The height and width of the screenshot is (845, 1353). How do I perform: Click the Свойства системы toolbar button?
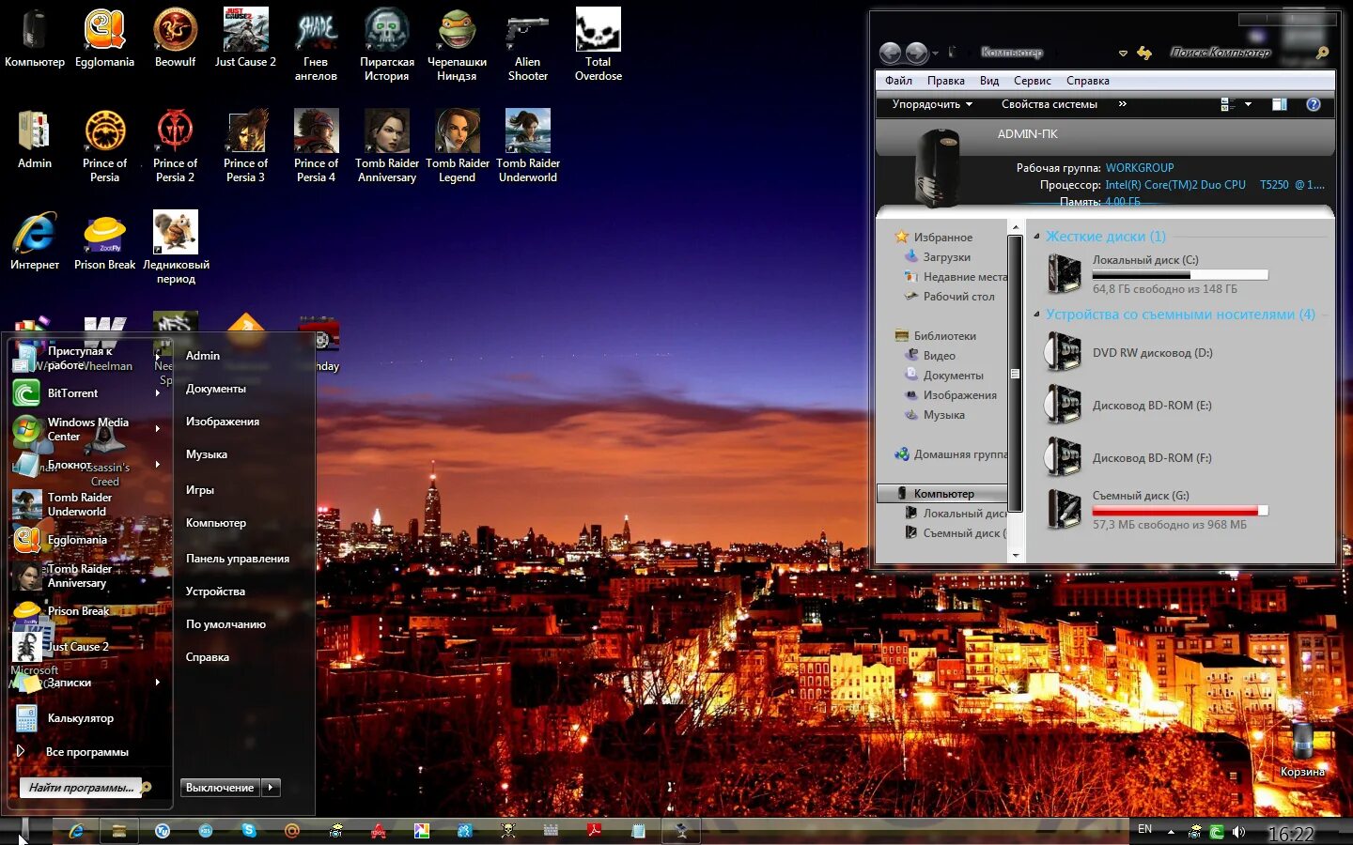point(1050,104)
